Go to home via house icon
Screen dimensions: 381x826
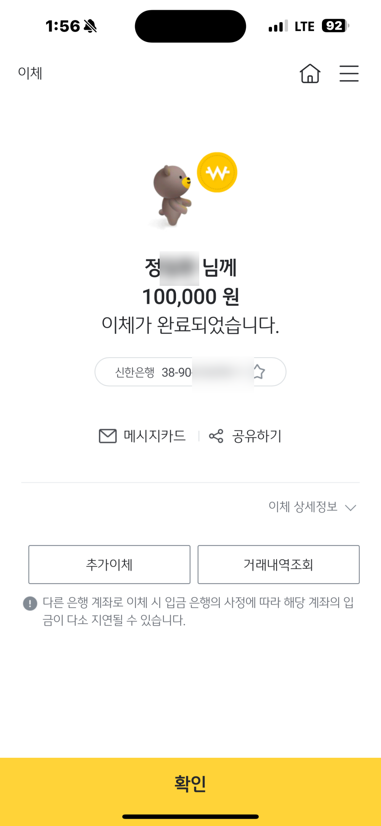coord(310,74)
